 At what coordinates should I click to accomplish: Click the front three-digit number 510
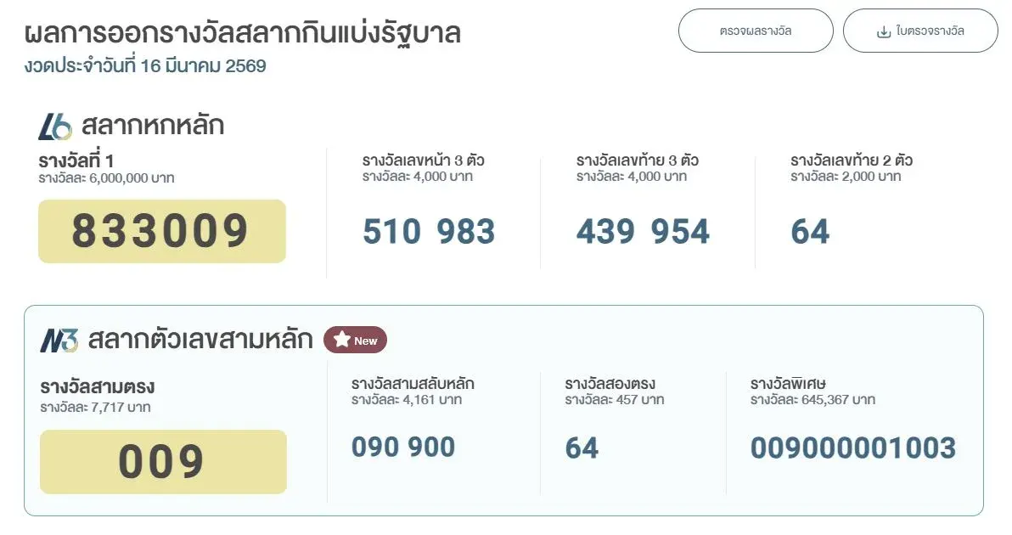[x=391, y=232]
